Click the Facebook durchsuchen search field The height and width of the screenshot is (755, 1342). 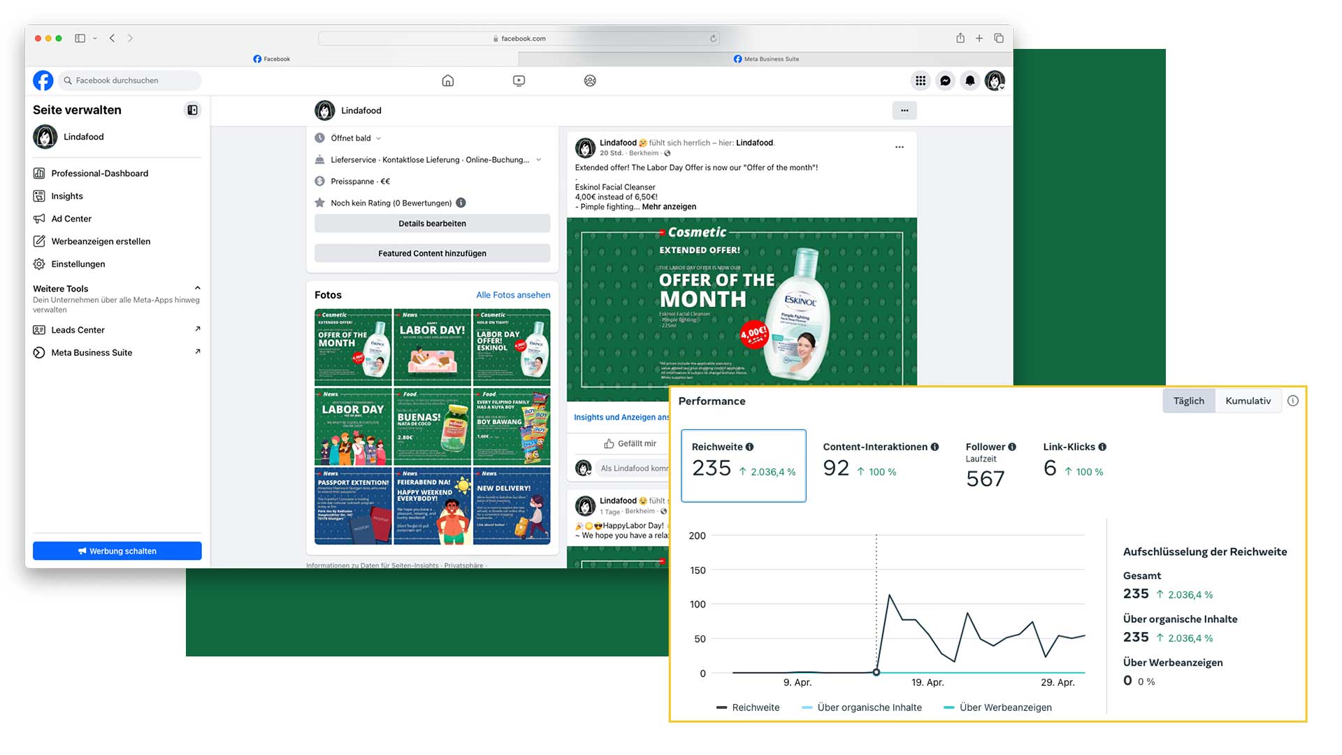click(130, 80)
